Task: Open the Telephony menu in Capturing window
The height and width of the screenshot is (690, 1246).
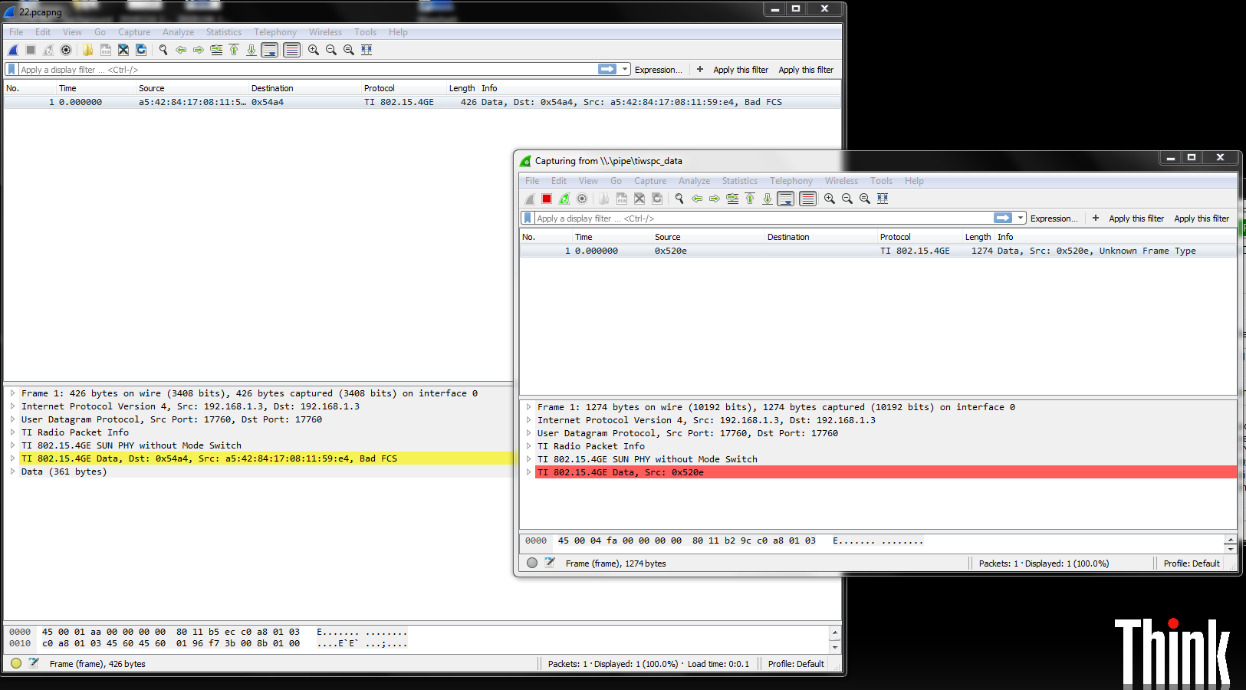Action: [791, 181]
